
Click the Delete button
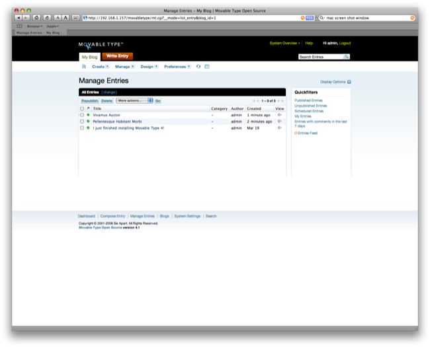[107, 101]
